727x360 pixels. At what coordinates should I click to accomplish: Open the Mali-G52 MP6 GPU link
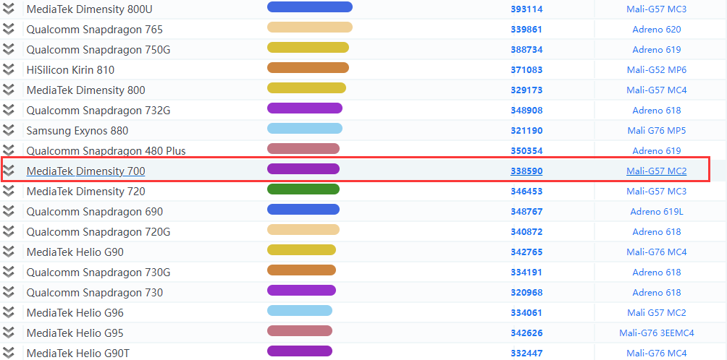656,70
